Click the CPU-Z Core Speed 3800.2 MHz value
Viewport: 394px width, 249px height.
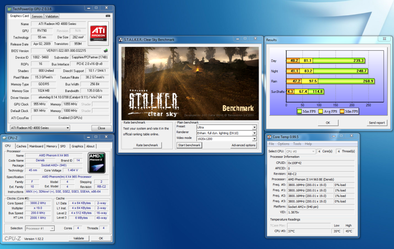click(x=38, y=203)
